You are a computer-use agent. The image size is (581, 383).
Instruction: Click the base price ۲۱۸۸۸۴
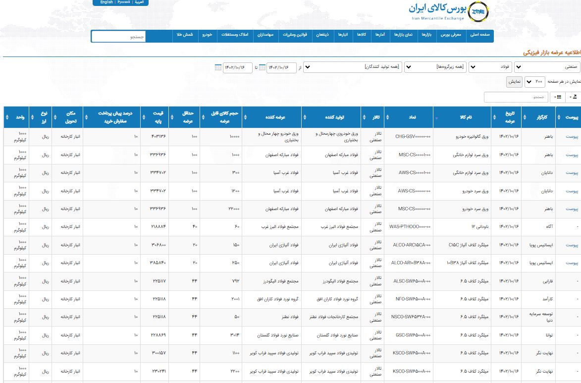158,227
